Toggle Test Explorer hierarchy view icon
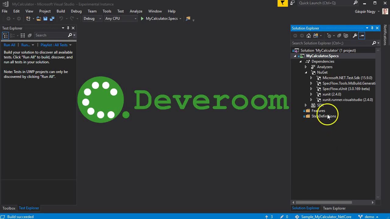Viewport: 390px width, 219px height. click(5, 36)
